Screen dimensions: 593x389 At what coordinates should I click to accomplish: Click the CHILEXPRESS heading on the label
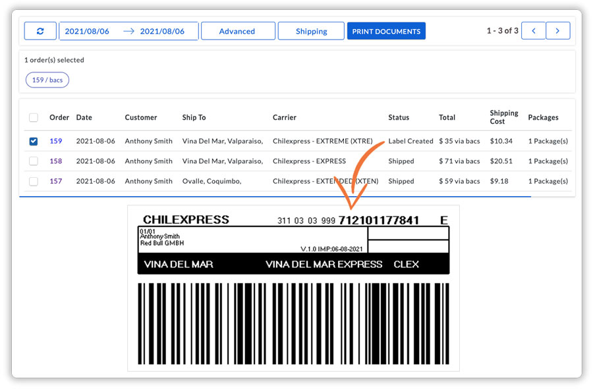186,219
